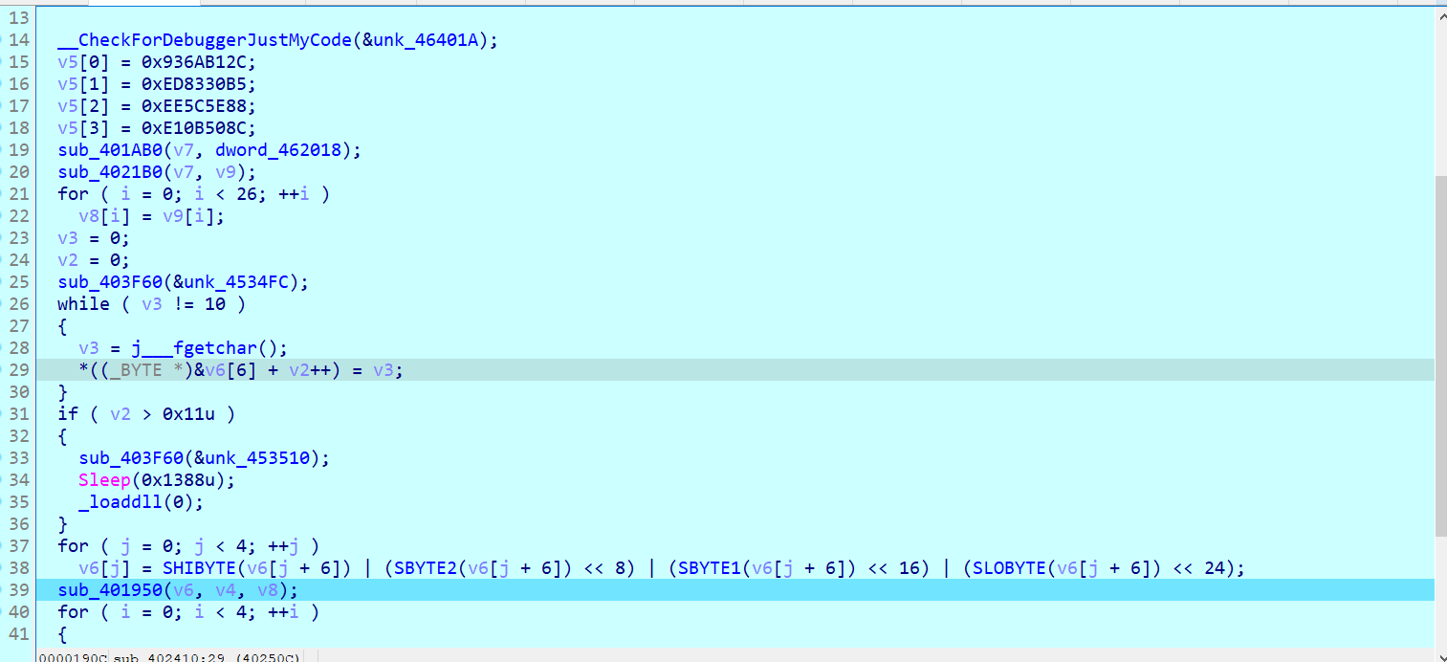Click line number 14 in gutter
The width and height of the screenshot is (1447, 662).
20,40
